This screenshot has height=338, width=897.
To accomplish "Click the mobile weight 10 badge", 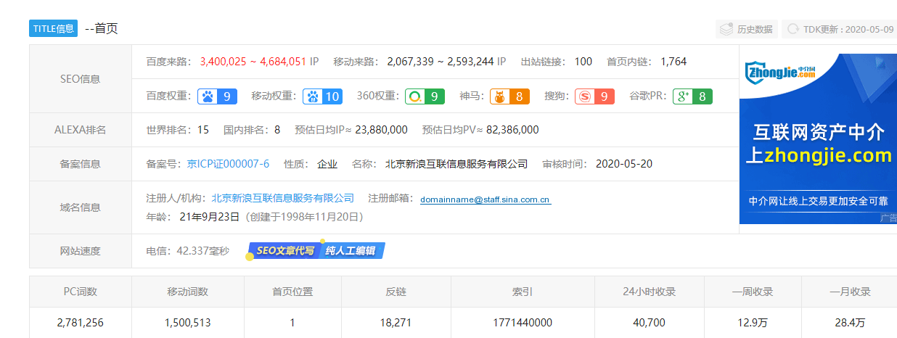I will pos(322,96).
